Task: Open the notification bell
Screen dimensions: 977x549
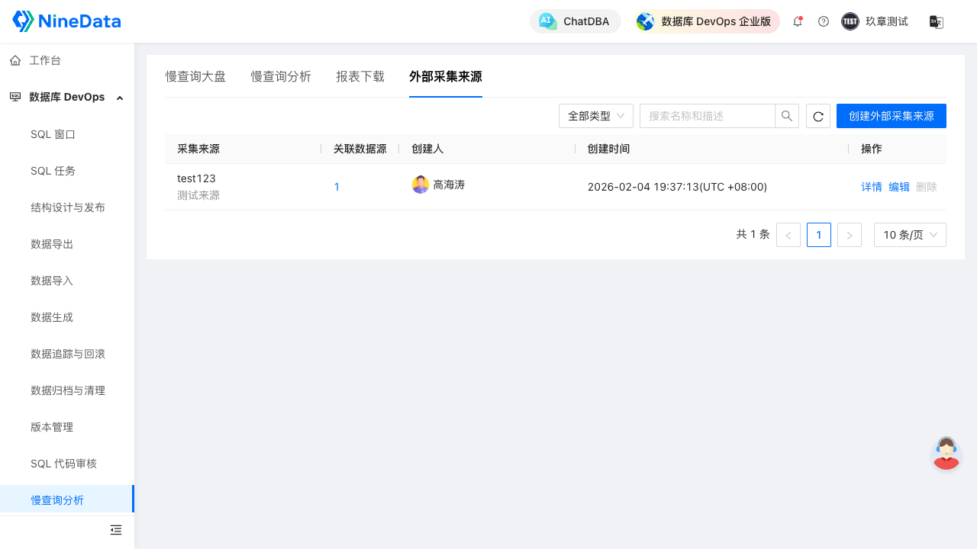Action: [x=797, y=21]
